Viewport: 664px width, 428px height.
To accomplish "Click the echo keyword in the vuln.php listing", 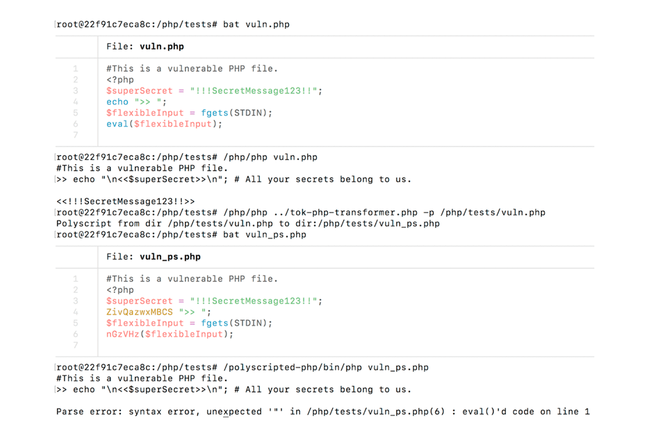I will point(117,102).
